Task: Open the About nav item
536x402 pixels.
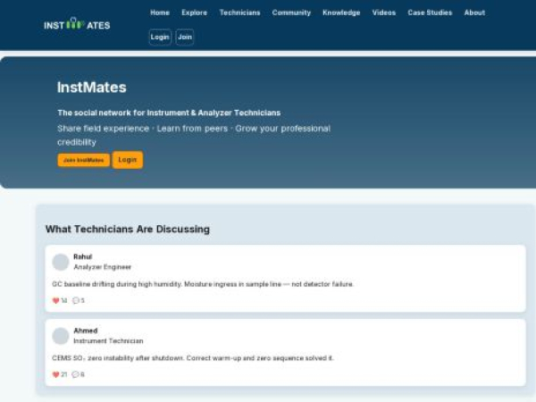Action: pos(474,13)
